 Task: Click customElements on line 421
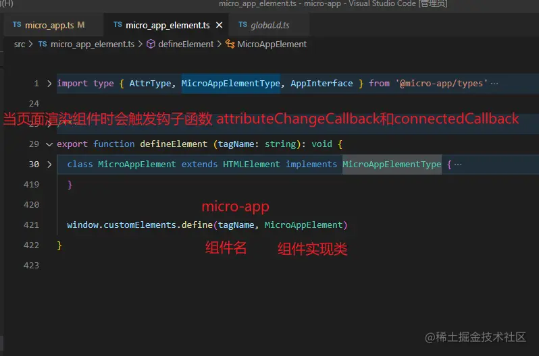tap(140, 225)
